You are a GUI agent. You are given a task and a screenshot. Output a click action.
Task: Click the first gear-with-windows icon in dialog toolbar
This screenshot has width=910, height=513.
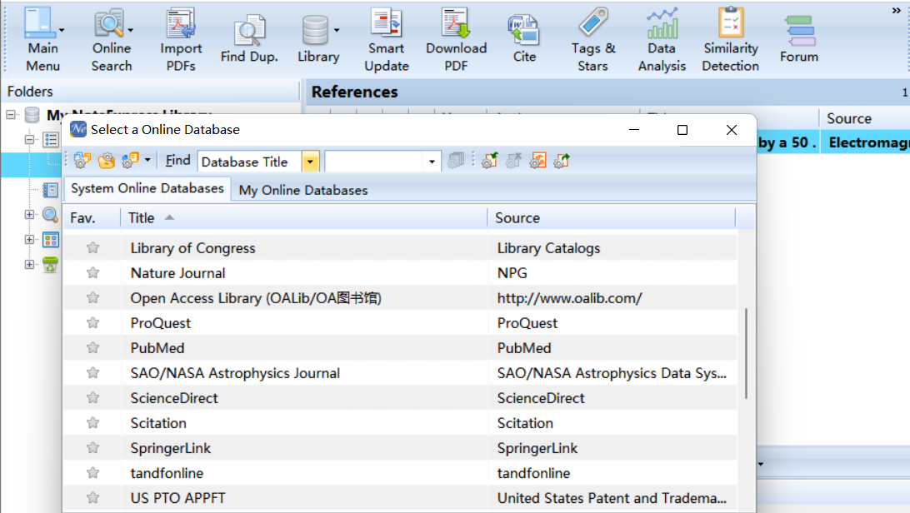(82, 161)
